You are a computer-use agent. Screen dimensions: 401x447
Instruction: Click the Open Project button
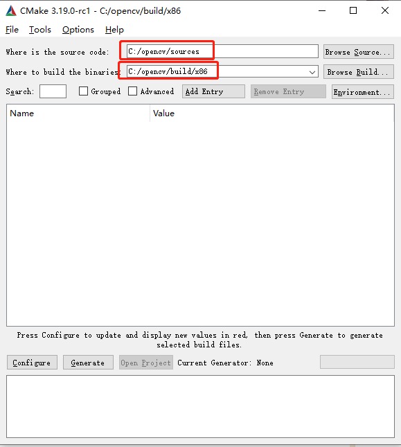pos(146,363)
